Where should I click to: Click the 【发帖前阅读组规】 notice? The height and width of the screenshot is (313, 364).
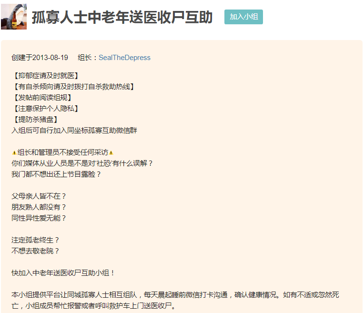tap(45, 98)
